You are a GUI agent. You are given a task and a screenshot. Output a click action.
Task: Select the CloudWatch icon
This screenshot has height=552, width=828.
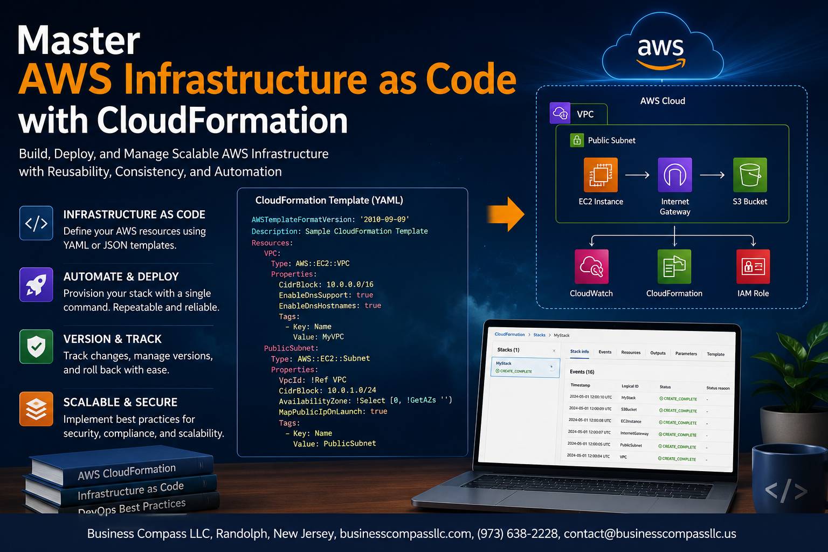point(591,266)
